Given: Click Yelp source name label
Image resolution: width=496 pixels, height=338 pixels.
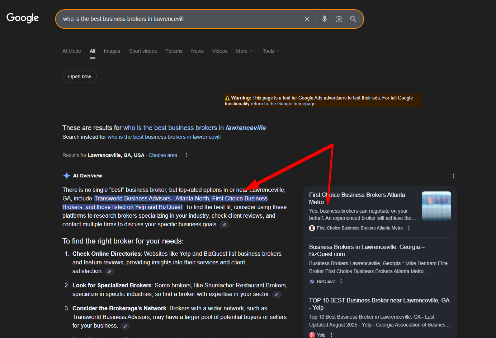Looking at the screenshot, I should (x=321, y=335).
